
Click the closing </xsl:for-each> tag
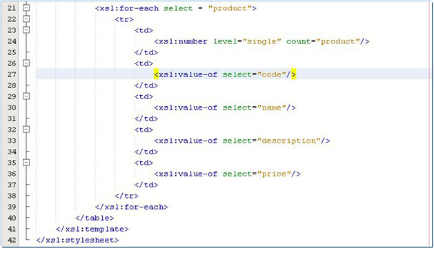pos(132,207)
